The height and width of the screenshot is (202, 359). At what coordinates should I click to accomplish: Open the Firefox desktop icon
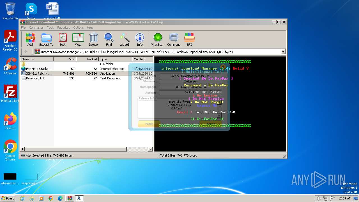click(x=10, y=121)
